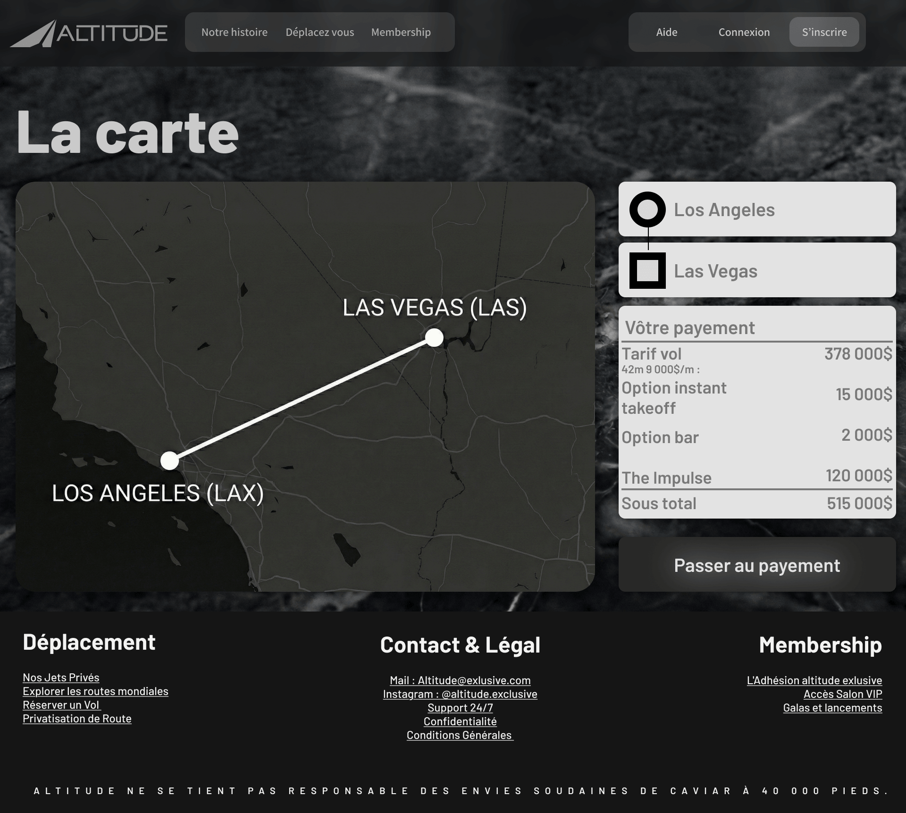Click the 2 000$ bar price
This screenshot has height=813, width=906.
867,435
